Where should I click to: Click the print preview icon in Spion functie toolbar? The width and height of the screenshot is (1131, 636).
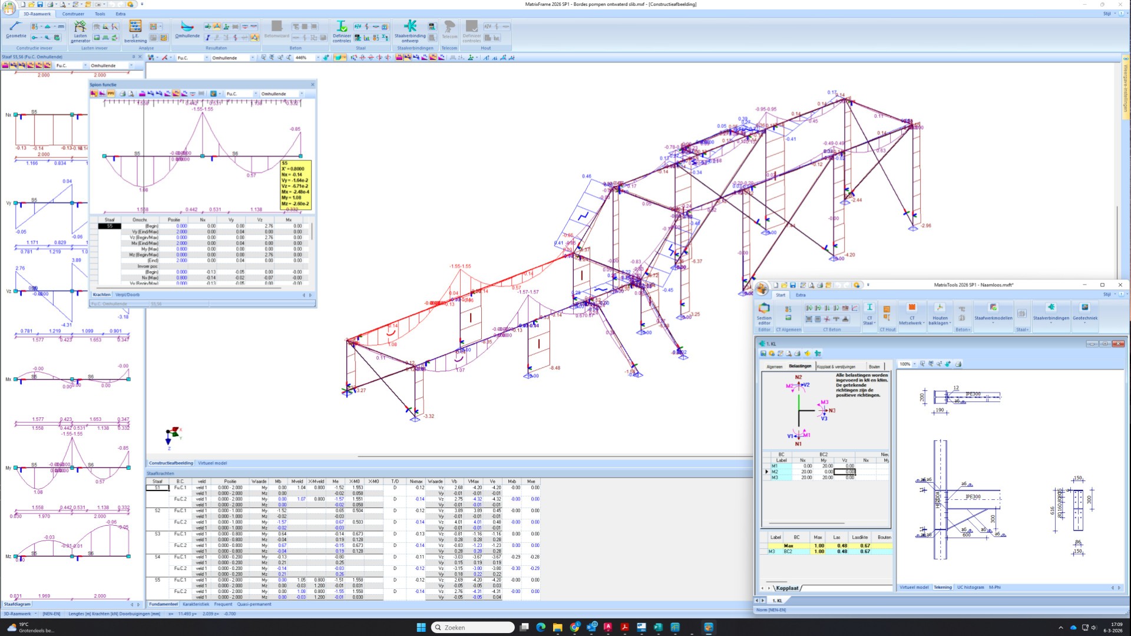point(131,94)
